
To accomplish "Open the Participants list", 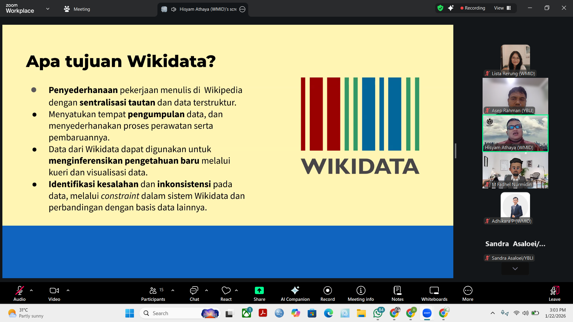I will tap(153, 293).
